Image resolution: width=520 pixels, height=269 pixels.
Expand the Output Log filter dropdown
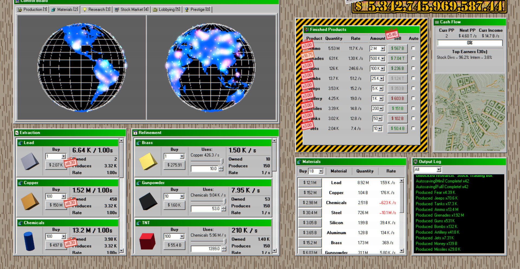[x=439, y=170]
